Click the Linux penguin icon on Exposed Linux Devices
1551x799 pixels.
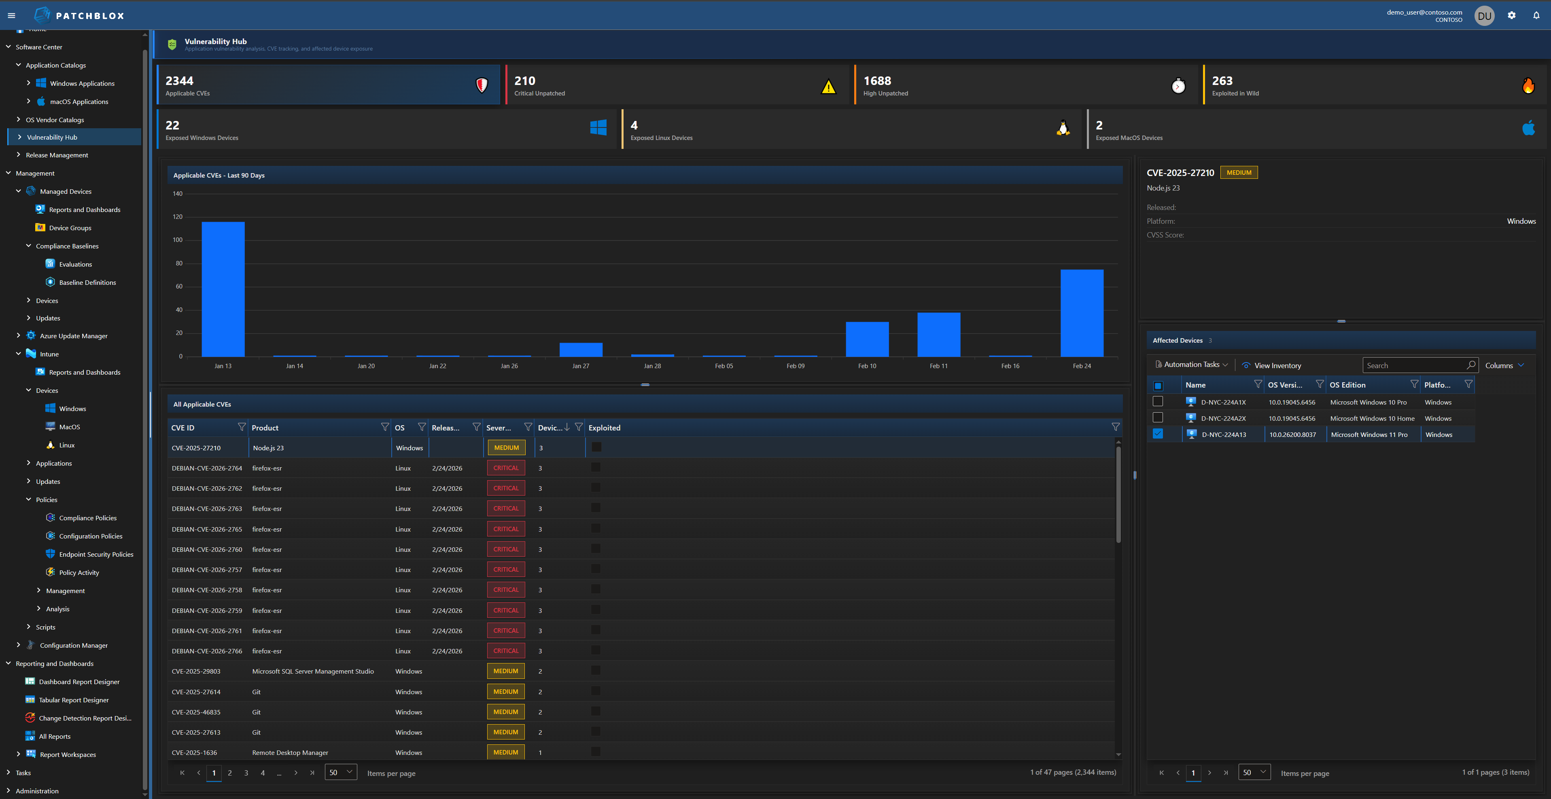coord(1063,128)
